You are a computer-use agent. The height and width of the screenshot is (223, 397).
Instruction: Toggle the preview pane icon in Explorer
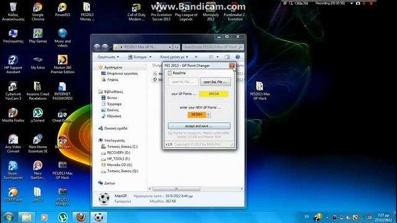click(x=228, y=57)
